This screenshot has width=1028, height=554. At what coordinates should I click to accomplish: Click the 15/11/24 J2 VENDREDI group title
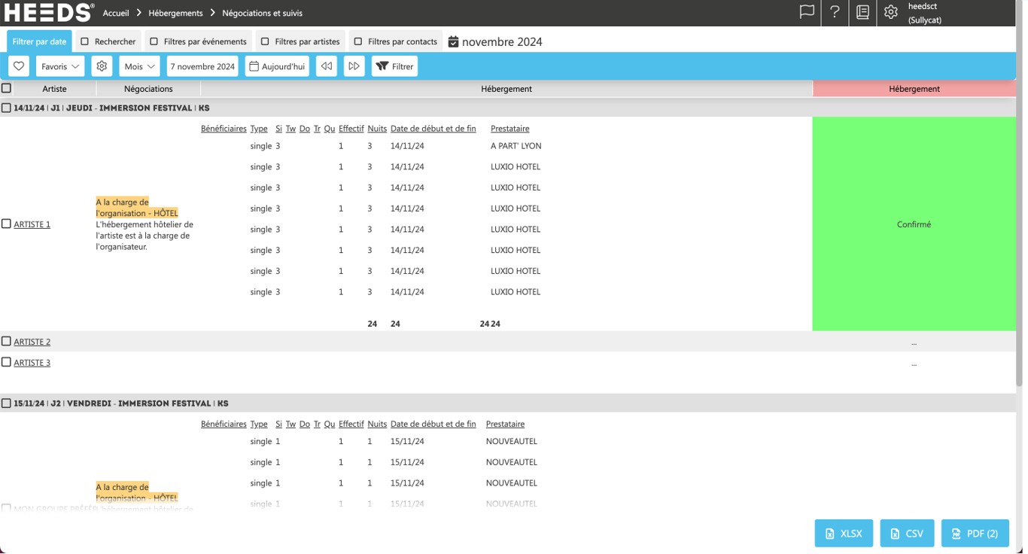coord(121,403)
